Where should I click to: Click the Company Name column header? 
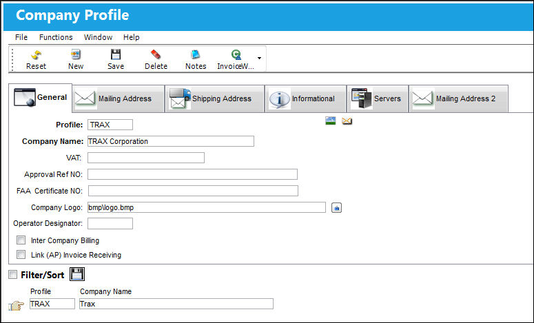(105, 291)
